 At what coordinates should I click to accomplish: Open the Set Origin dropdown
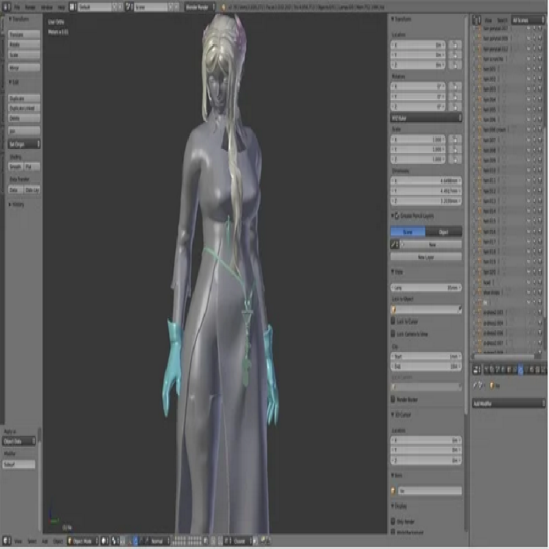point(24,144)
